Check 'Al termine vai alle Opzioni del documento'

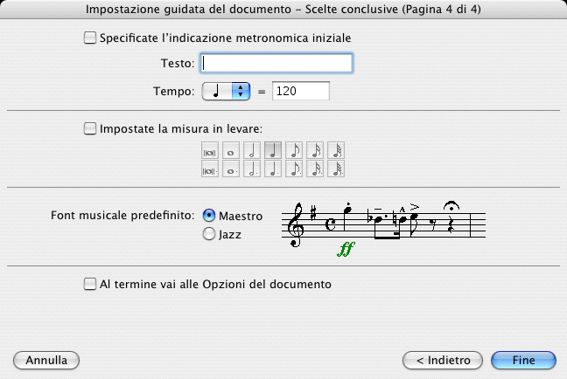(x=89, y=284)
